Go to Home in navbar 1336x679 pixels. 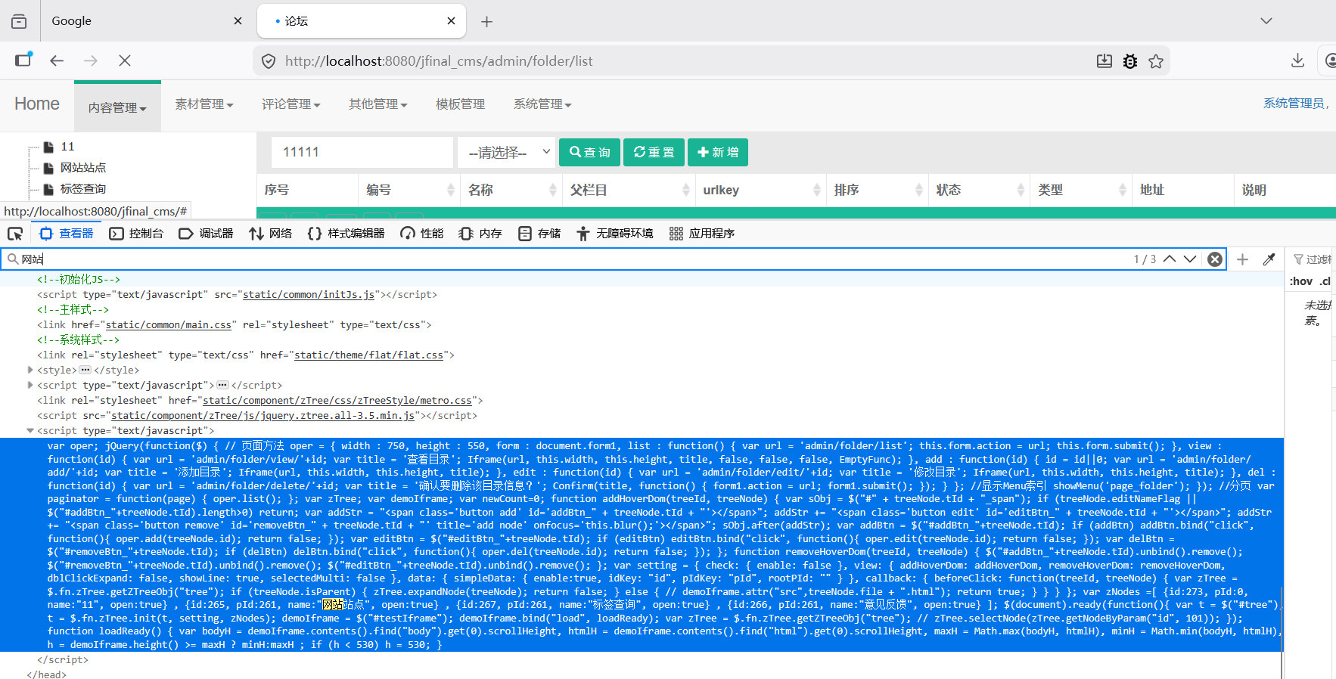pyautogui.click(x=37, y=104)
